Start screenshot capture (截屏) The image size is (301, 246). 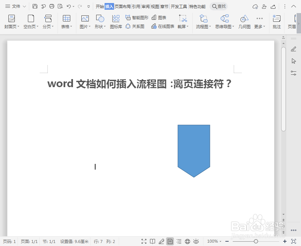[183, 21]
